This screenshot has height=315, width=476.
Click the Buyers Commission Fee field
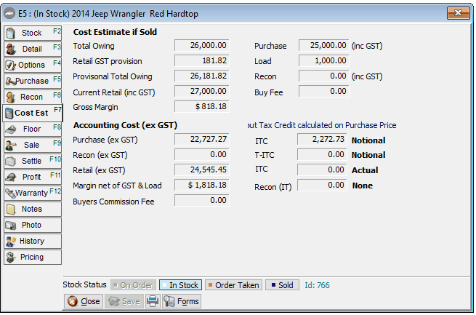click(x=201, y=200)
